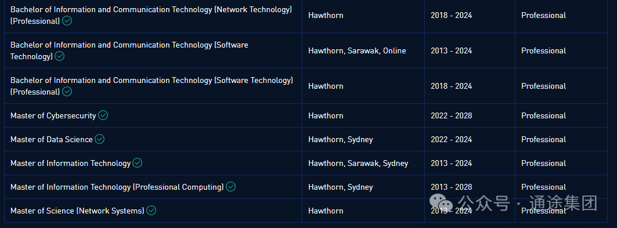617x228 pixels.
Task: Click the checkmark after Software Technology (Professional)
Action: pyautogui.click(x=67, y=92)
